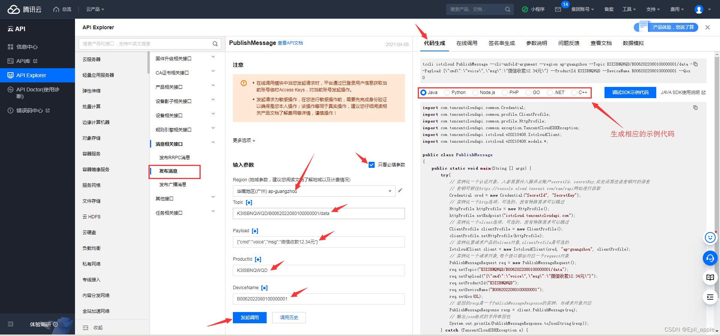Open the documentation book floating icon
Screen dimensions: 720x336
710,278
